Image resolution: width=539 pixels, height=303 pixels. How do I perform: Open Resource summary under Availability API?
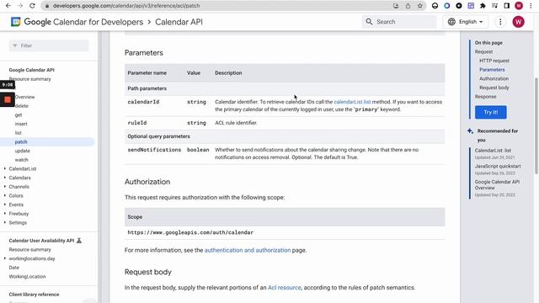coord(30,249)
